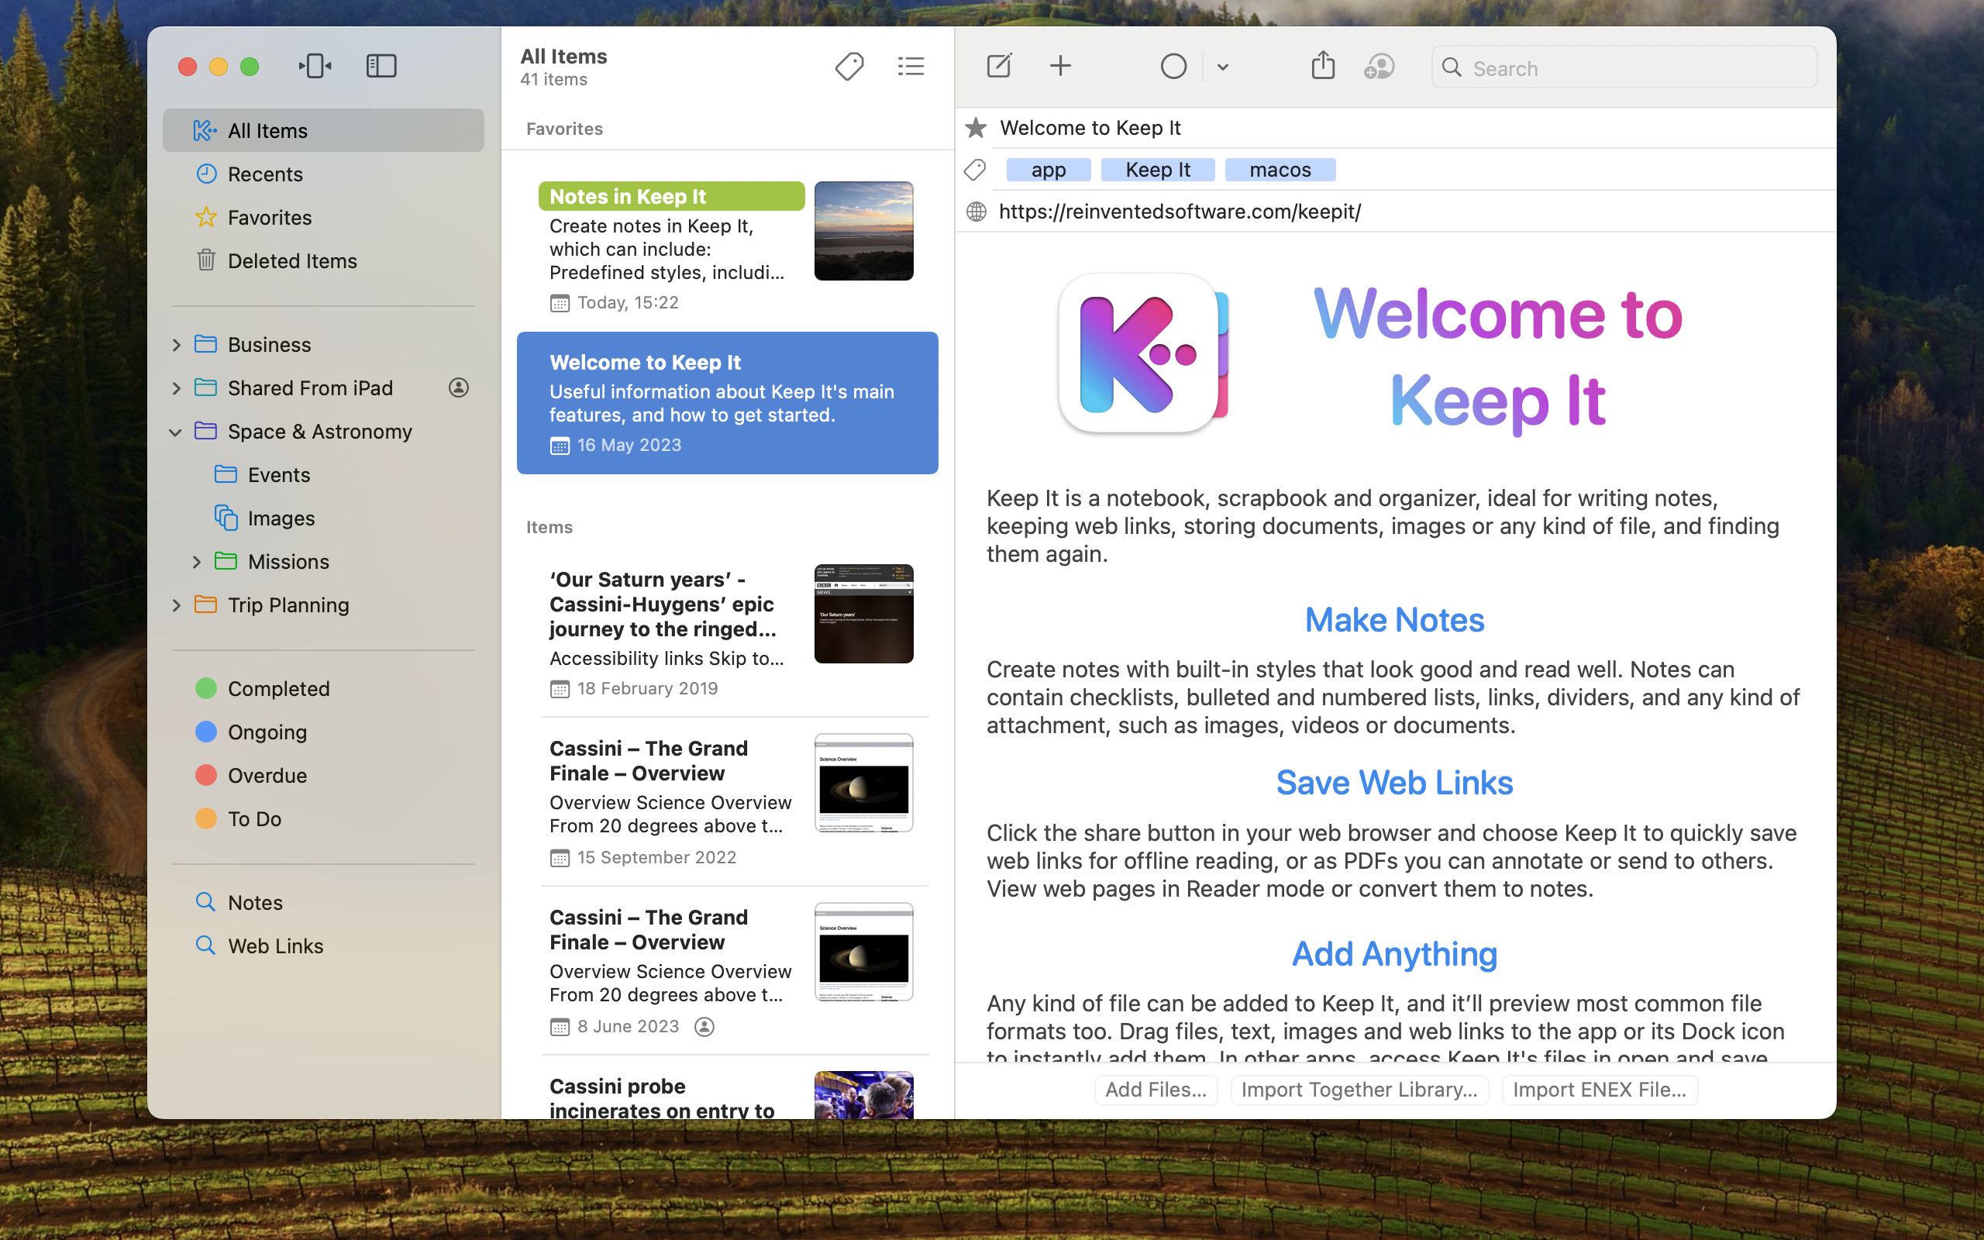Expand the Trip Planning folder in sidebar
This screenshot has width=1984, height=1240.
174,604
